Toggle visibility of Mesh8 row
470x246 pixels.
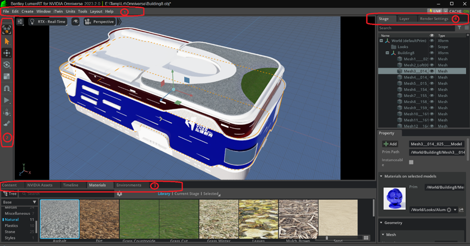432,102
